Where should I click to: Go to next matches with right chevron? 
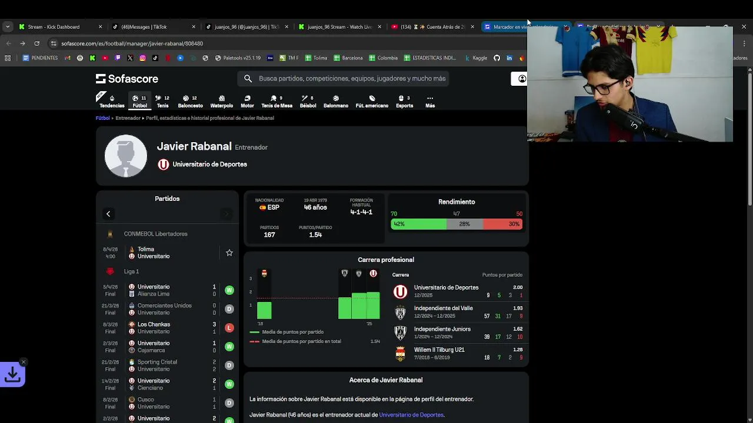pyautogui.click(x=226, y=214)
